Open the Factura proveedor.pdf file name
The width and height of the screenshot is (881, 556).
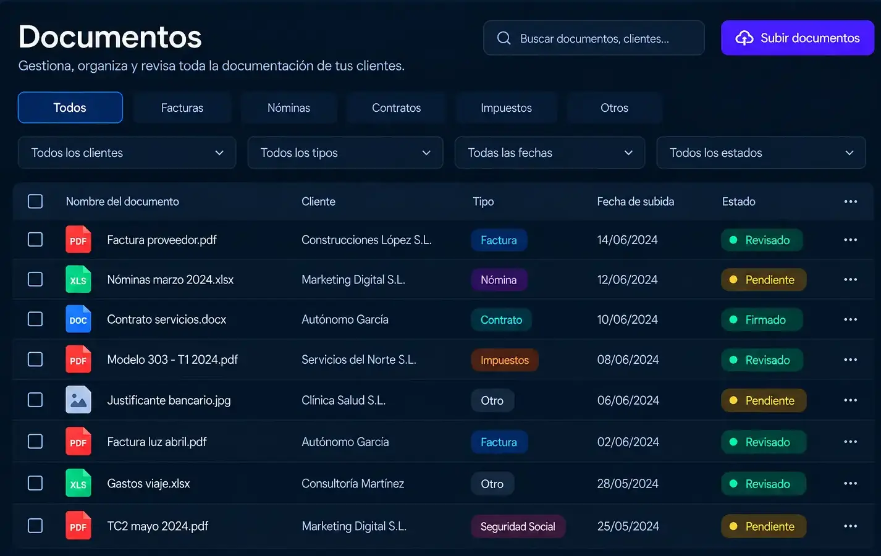point(162,240)
